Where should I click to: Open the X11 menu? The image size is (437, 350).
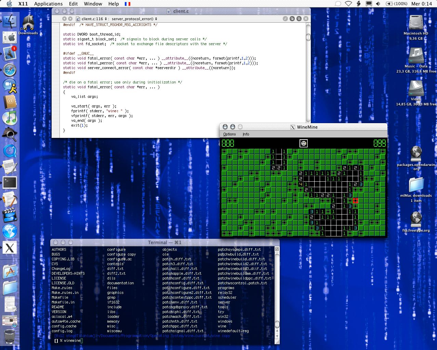pos(23,4)
